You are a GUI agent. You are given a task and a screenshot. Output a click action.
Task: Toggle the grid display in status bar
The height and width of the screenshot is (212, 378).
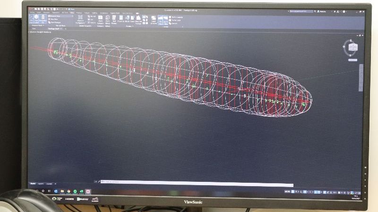click(x=293, y=192)
